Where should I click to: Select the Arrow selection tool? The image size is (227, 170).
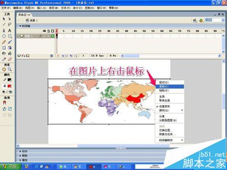point(4,19)
